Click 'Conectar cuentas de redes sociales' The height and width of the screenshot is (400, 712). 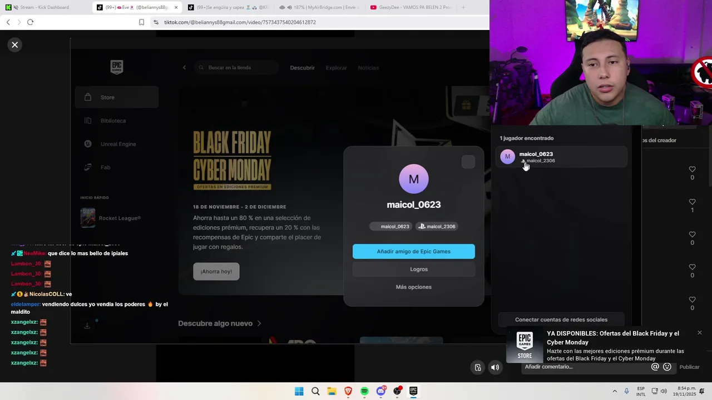(561, 319)
